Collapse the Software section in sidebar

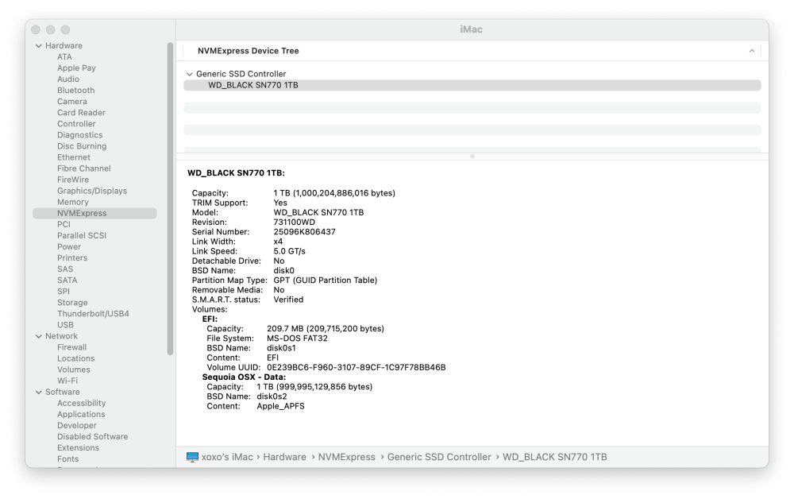38,392
